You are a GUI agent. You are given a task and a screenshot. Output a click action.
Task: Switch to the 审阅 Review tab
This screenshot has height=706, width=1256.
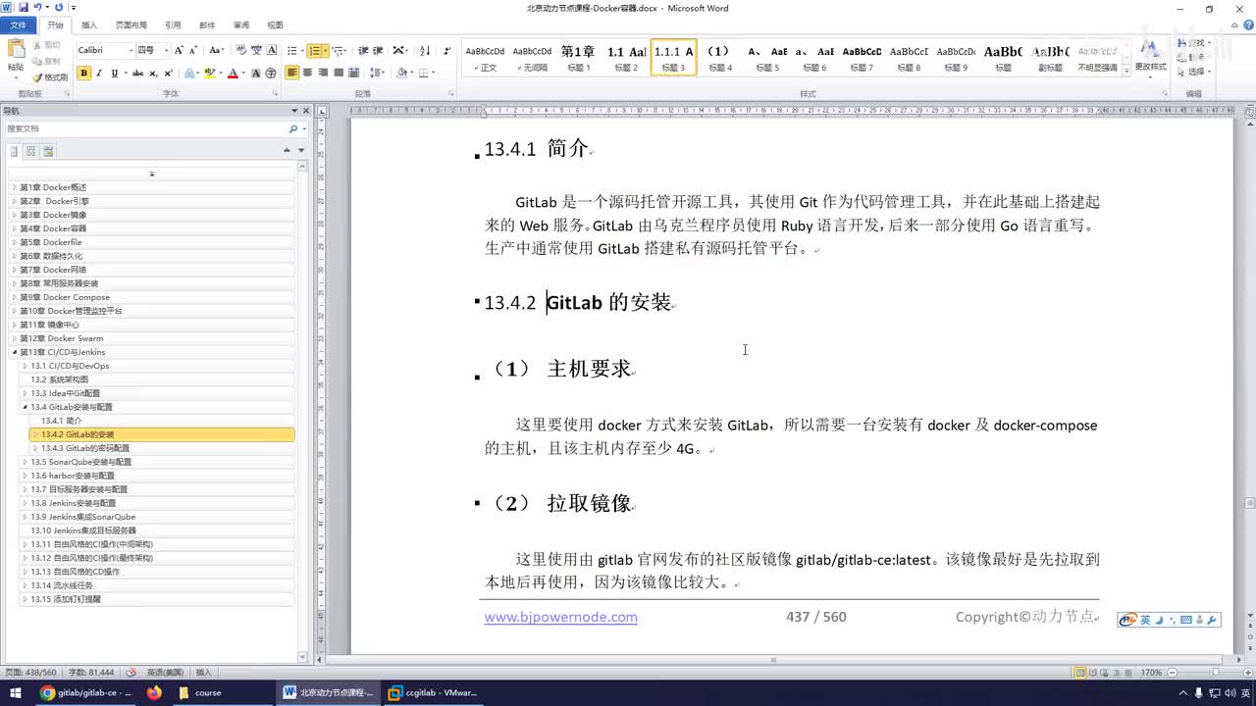tap(240, 25)
